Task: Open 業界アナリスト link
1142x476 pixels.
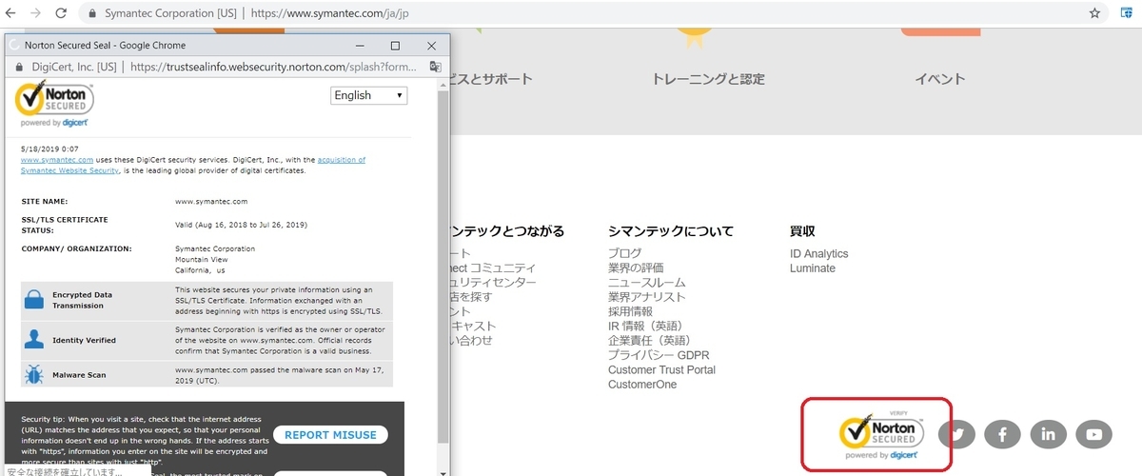Action: coord(646,297)
